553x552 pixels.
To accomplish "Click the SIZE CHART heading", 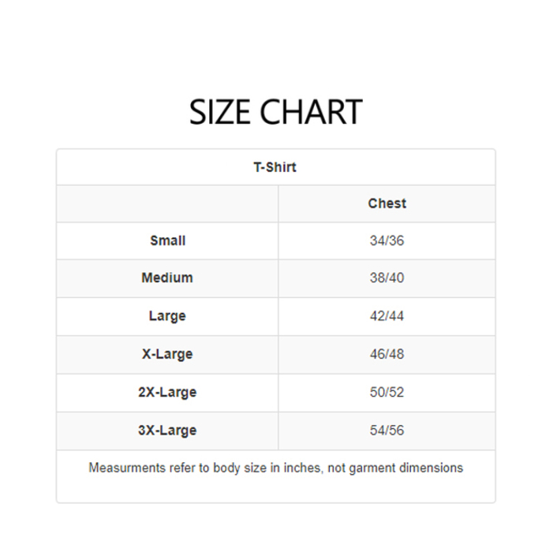I will 275,113.
